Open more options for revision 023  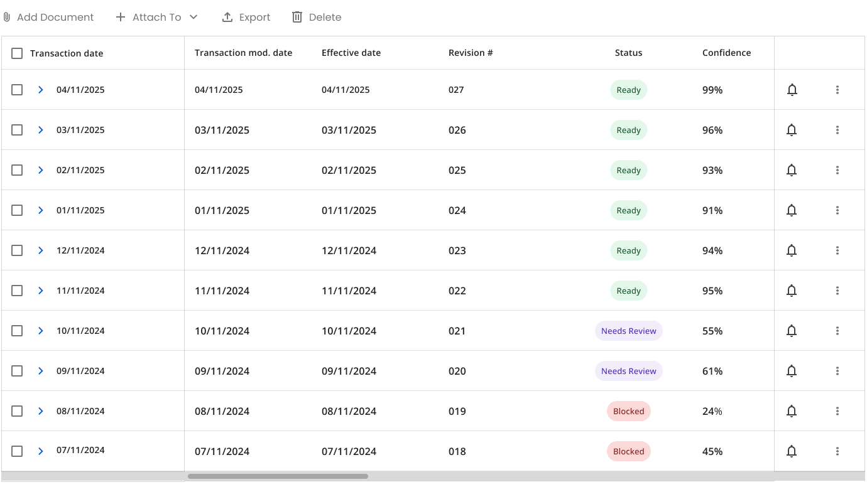pos(837,250)
